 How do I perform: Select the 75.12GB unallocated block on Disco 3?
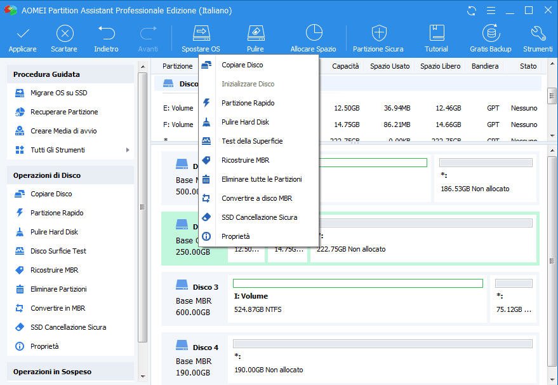point(514,299)
